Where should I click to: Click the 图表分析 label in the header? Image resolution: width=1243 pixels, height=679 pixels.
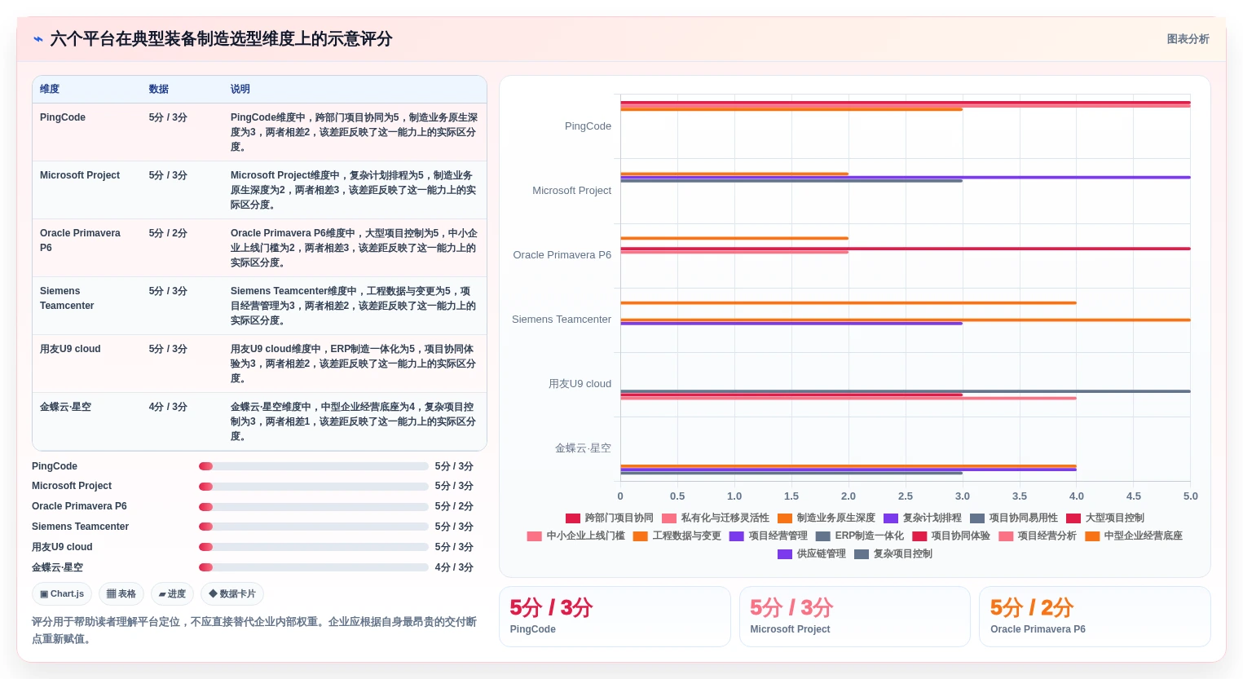coord(1188,39)
